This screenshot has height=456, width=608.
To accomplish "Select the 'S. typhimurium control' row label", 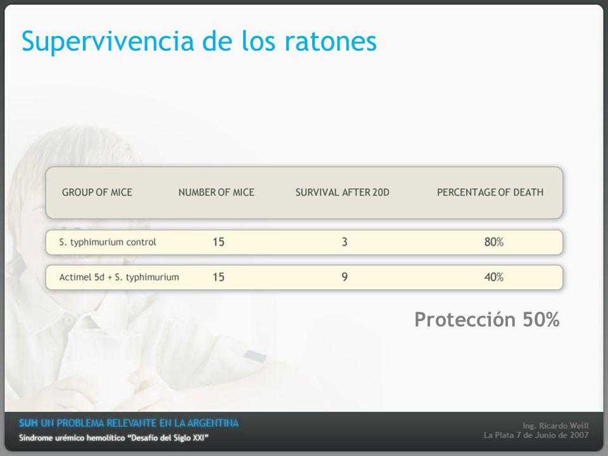I will (108, 243).
